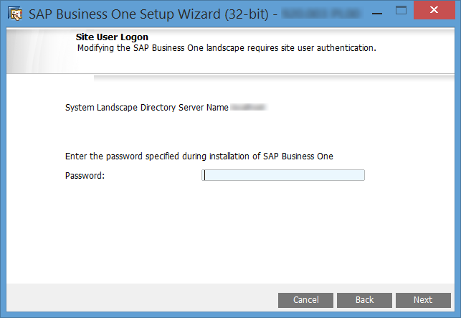Select the 'System Landscape Directory Server Name' label
This screenshot has height=318, width=461.
(147, 108)
